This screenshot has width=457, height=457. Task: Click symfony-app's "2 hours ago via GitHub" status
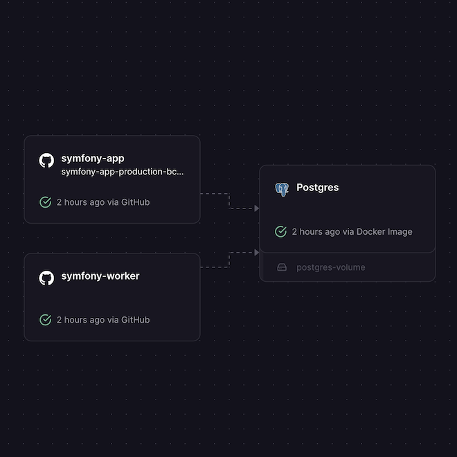(x=103, y=202)
